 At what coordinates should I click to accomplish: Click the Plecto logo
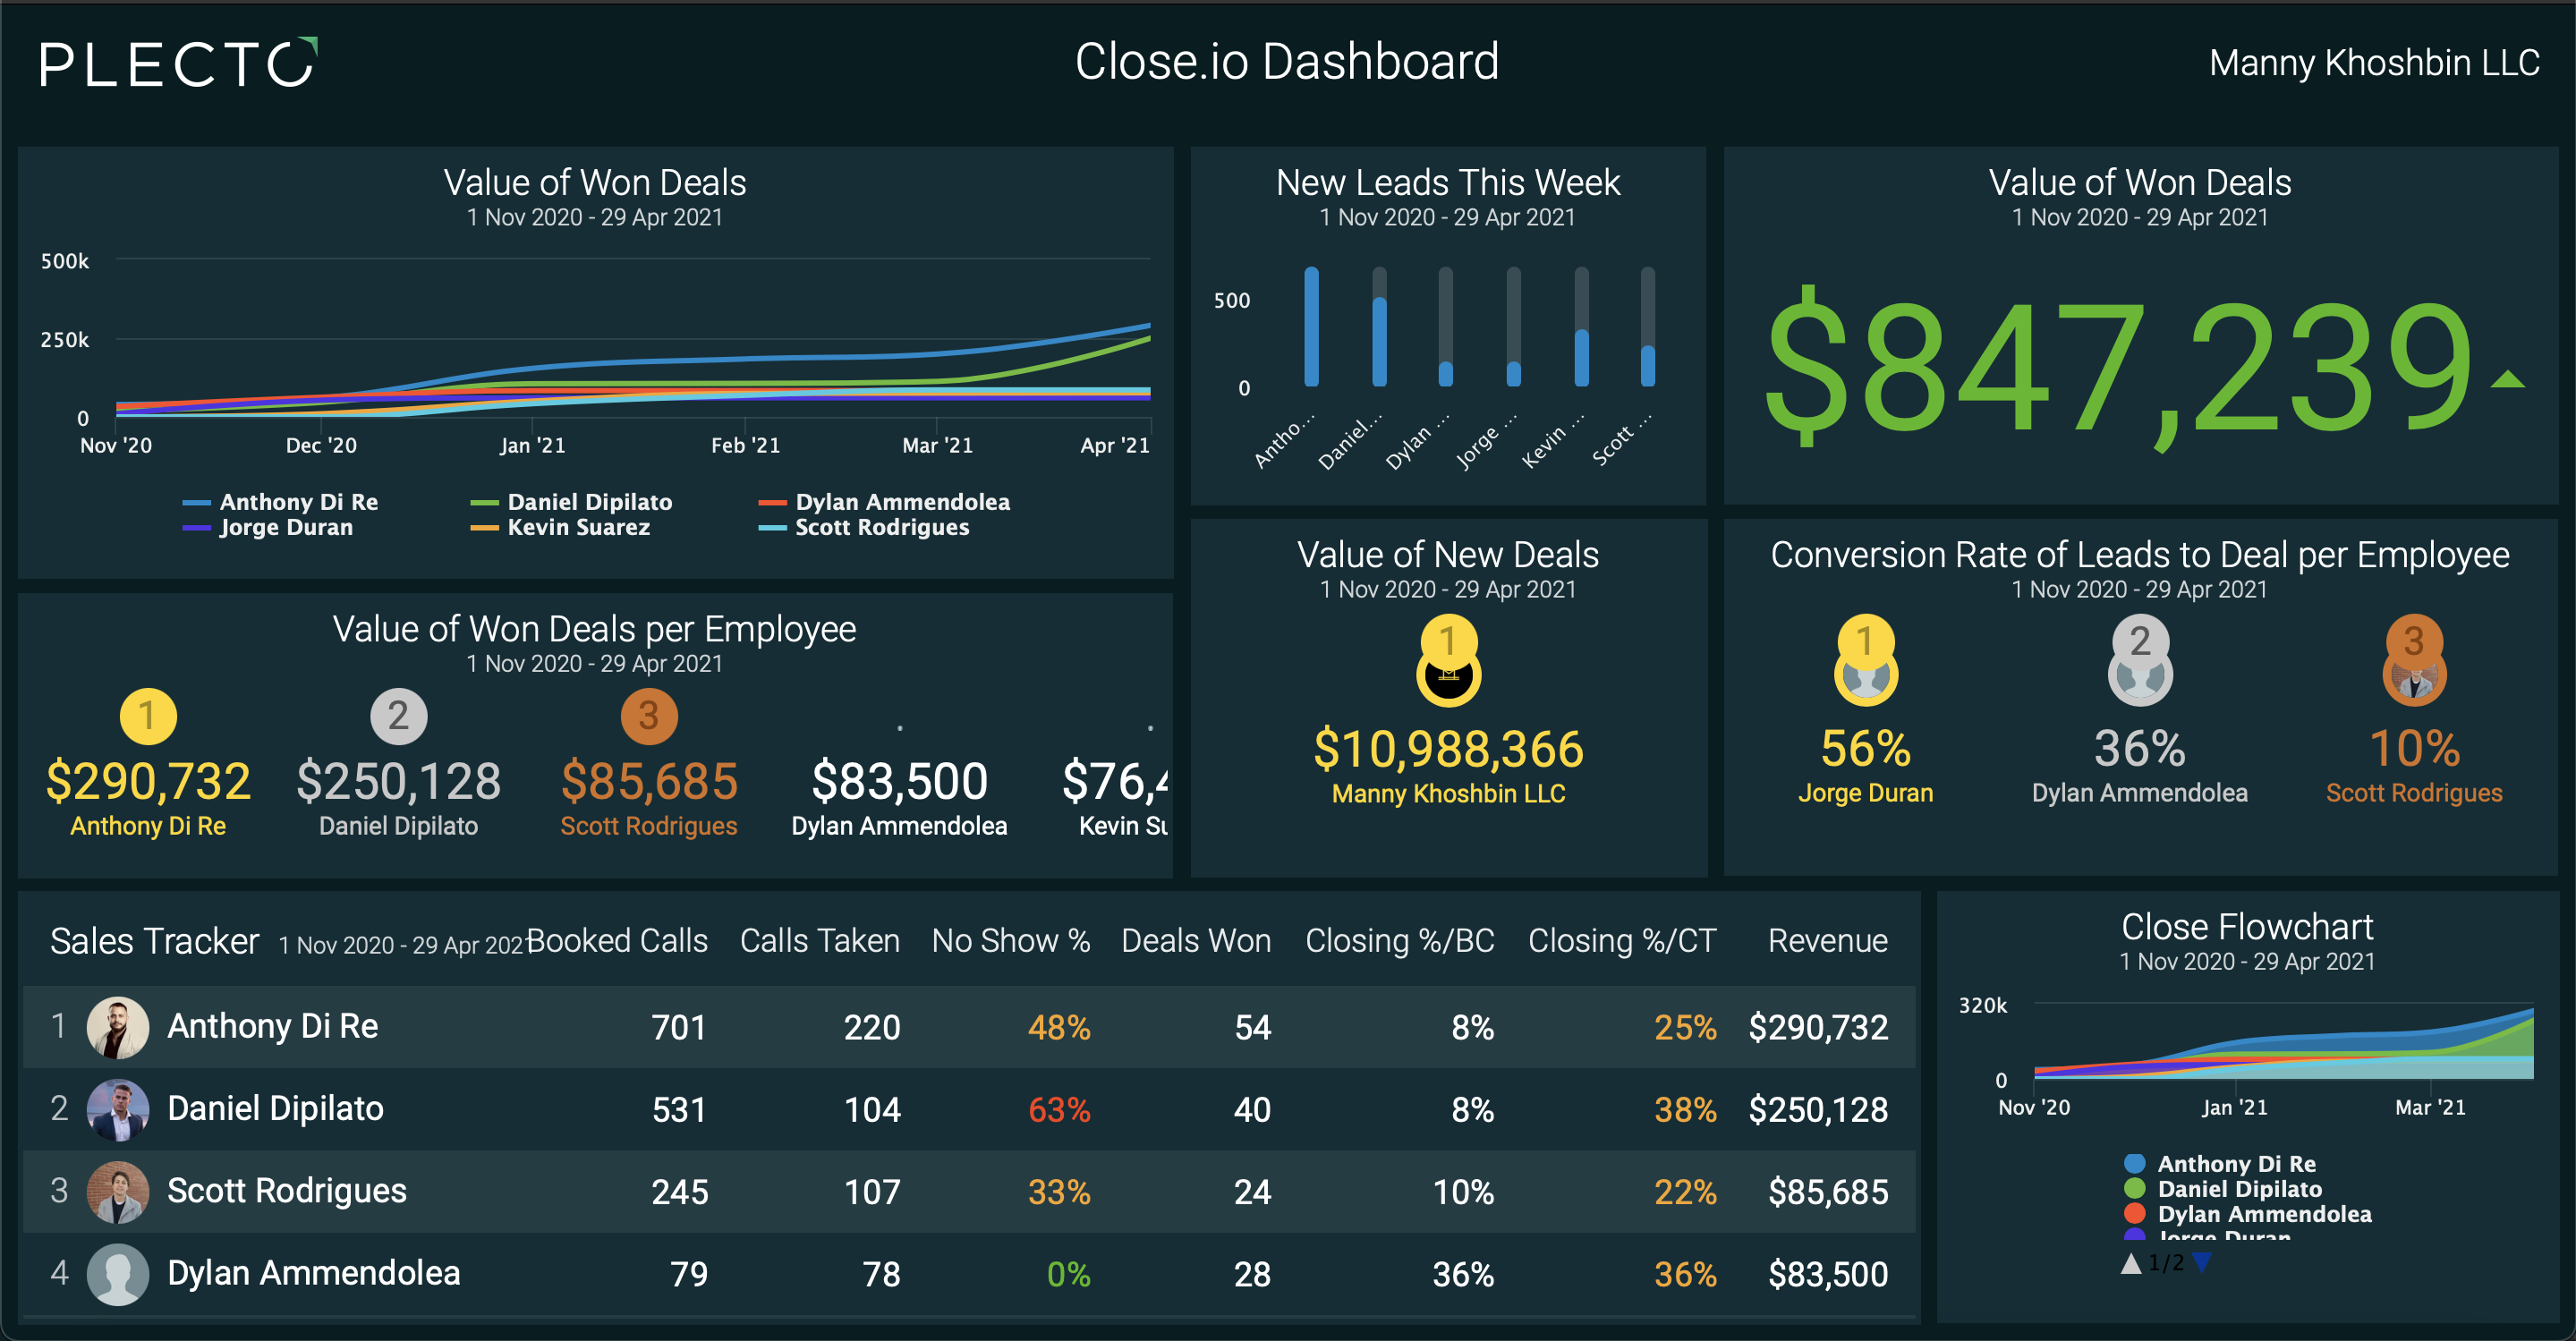(x=179, y=63)
